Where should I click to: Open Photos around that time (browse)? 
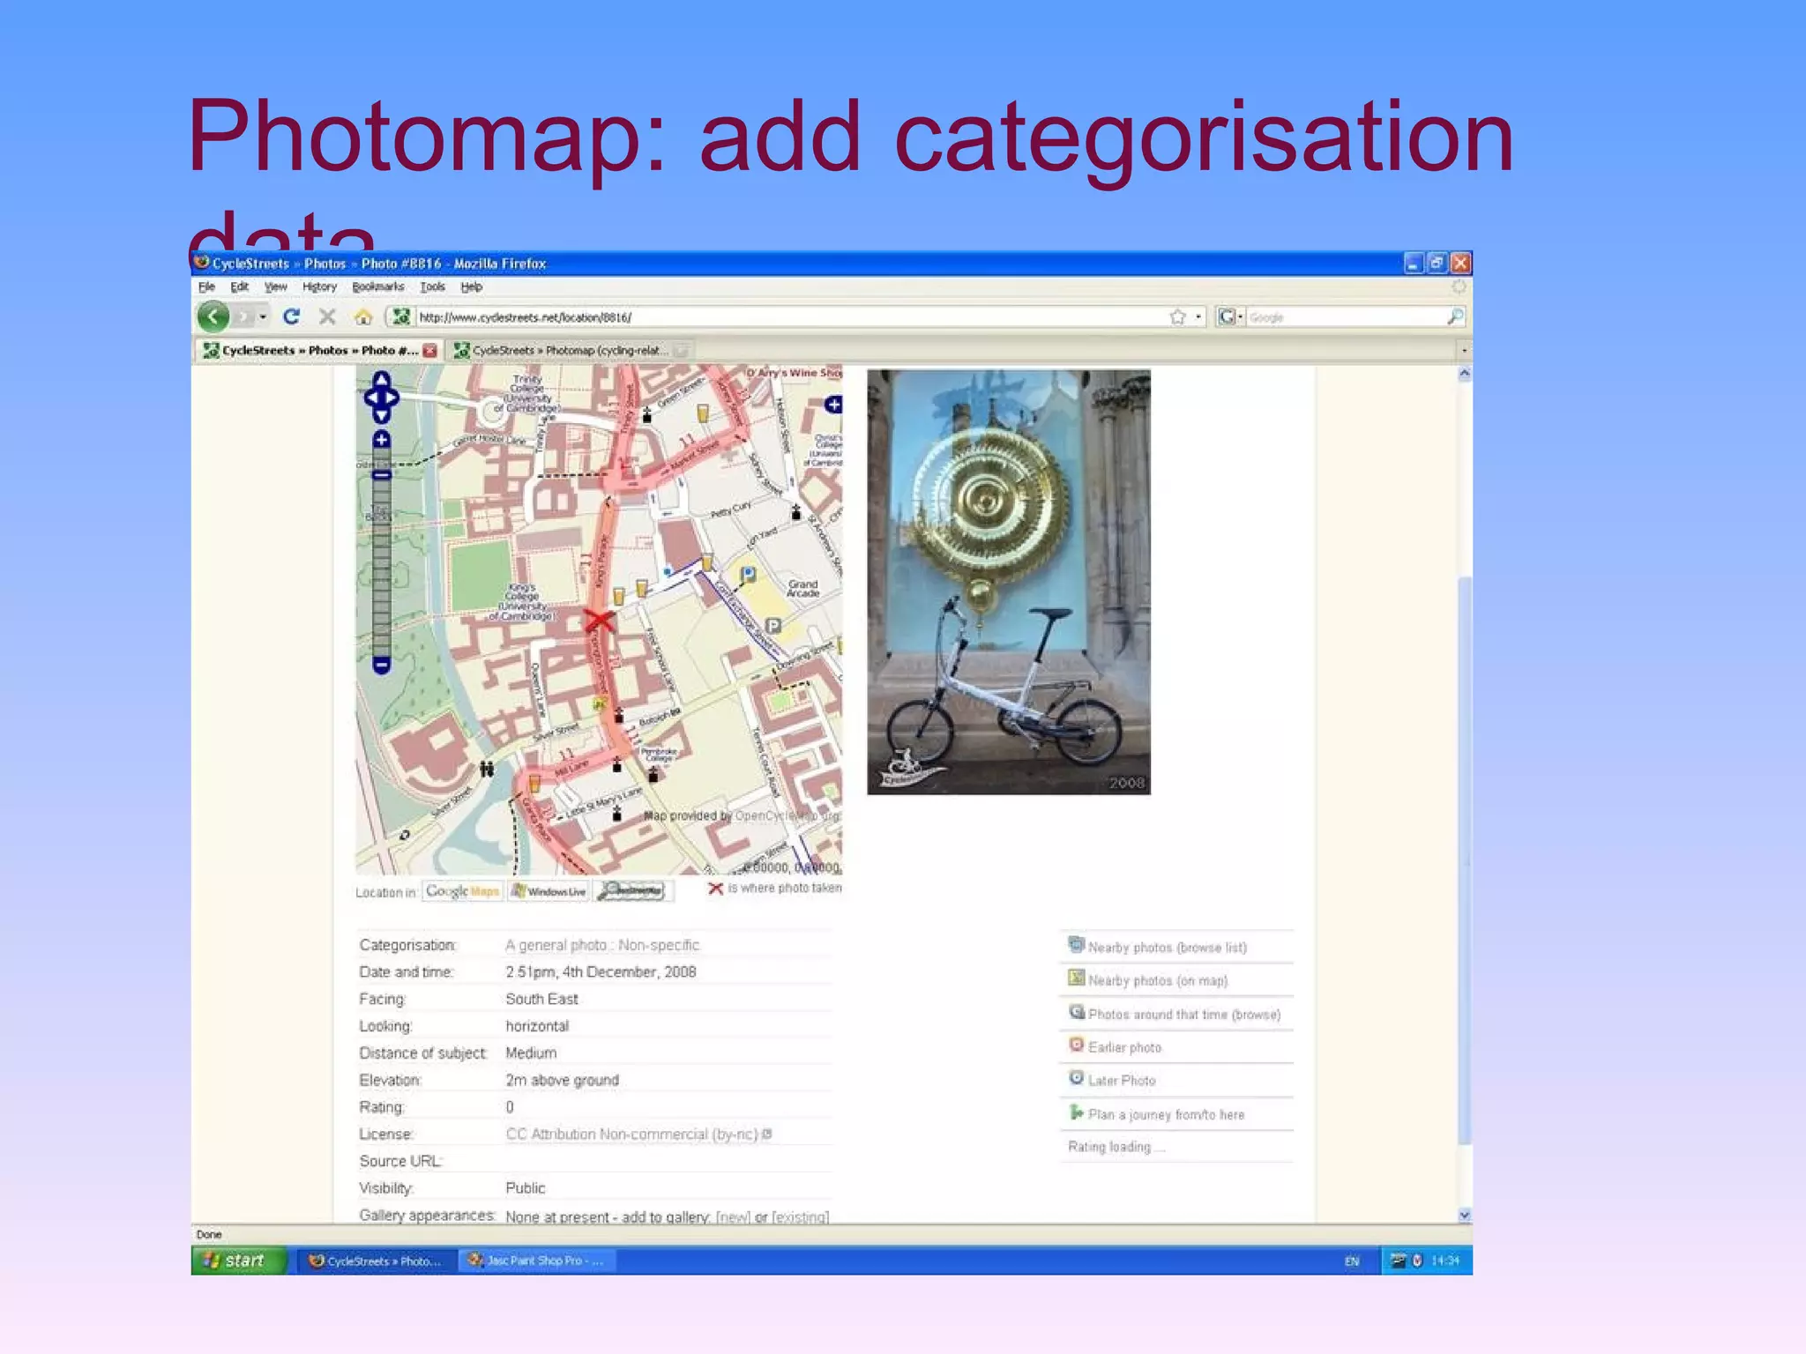1184,1015
